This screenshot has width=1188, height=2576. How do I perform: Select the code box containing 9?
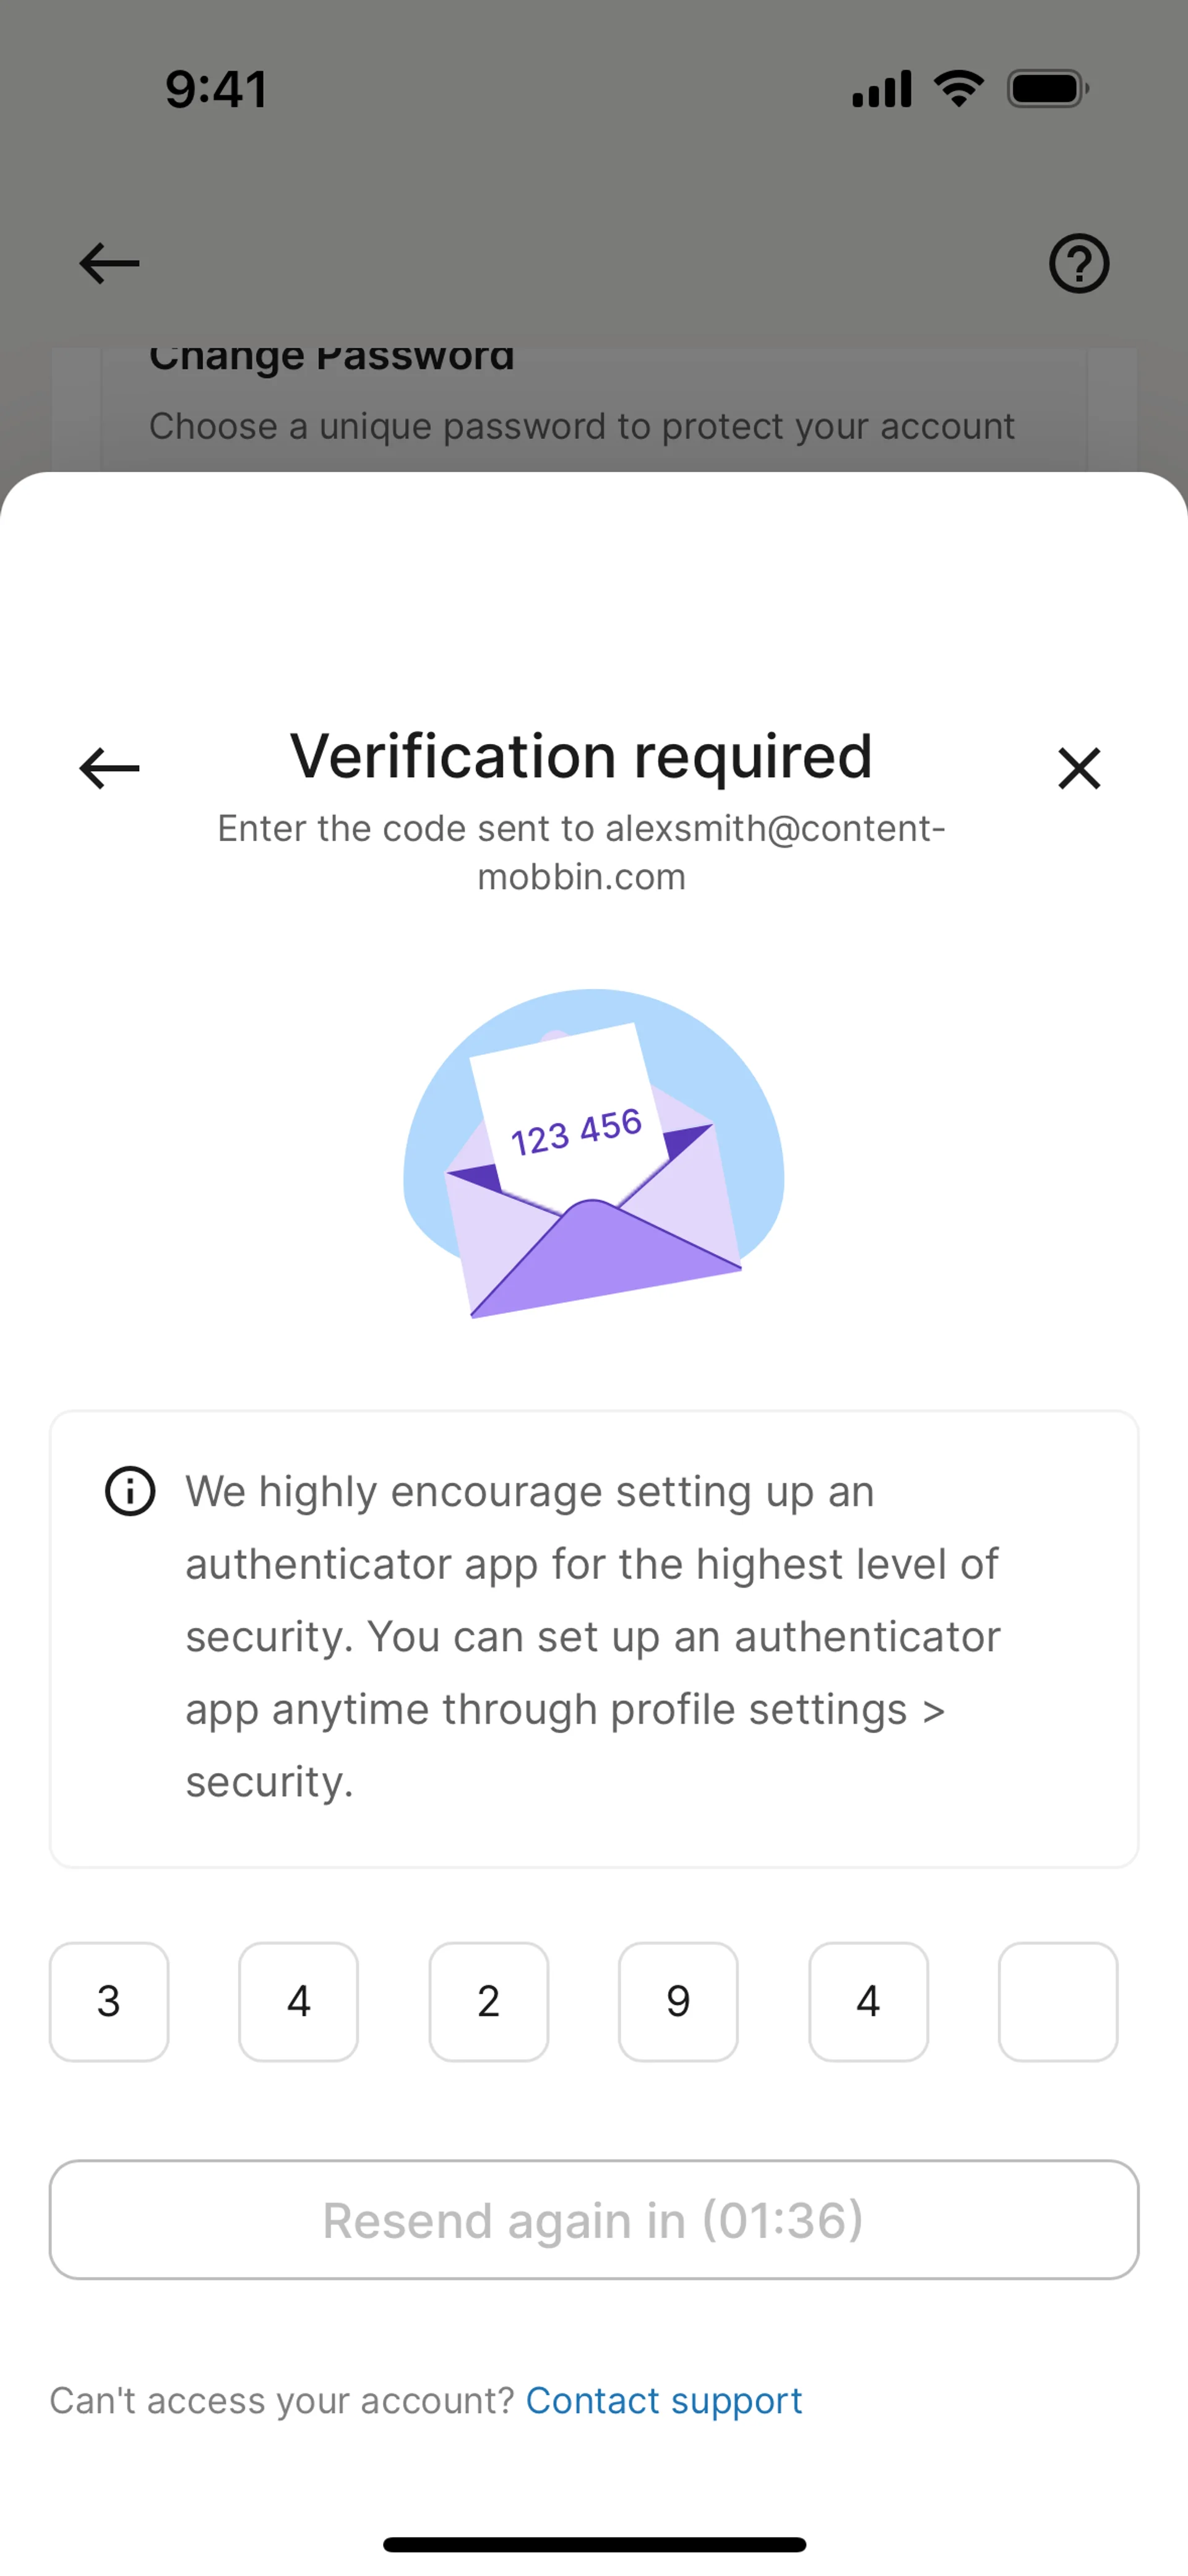click(x=678, y=2002)
